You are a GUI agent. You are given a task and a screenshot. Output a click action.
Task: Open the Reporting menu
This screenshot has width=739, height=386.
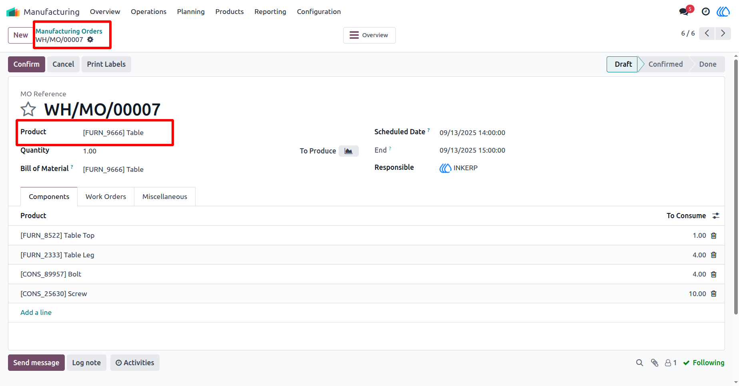270,12
